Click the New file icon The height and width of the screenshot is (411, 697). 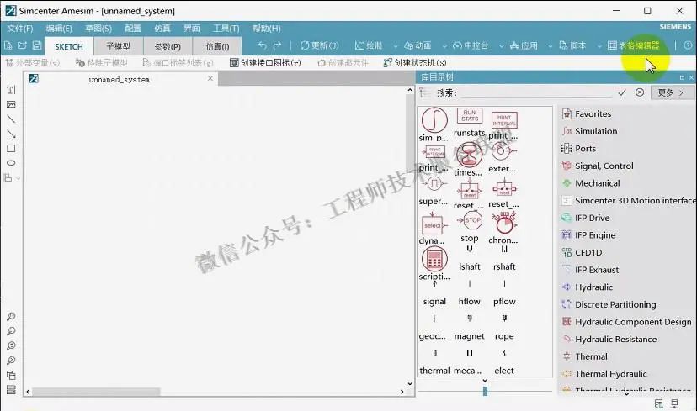(x=8, y=45)
